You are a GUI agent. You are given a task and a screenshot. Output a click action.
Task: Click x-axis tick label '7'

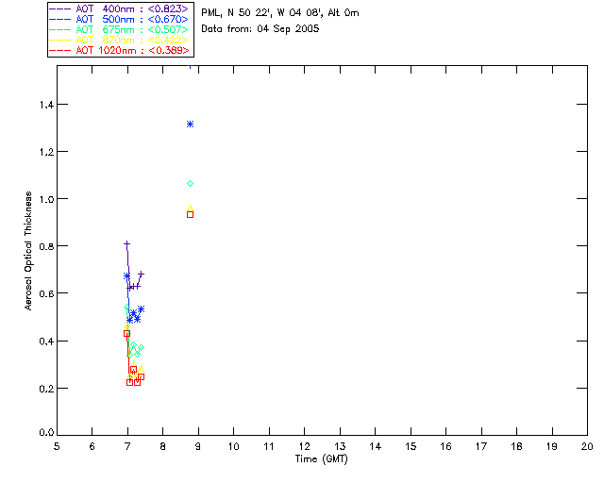coord(127,447)
